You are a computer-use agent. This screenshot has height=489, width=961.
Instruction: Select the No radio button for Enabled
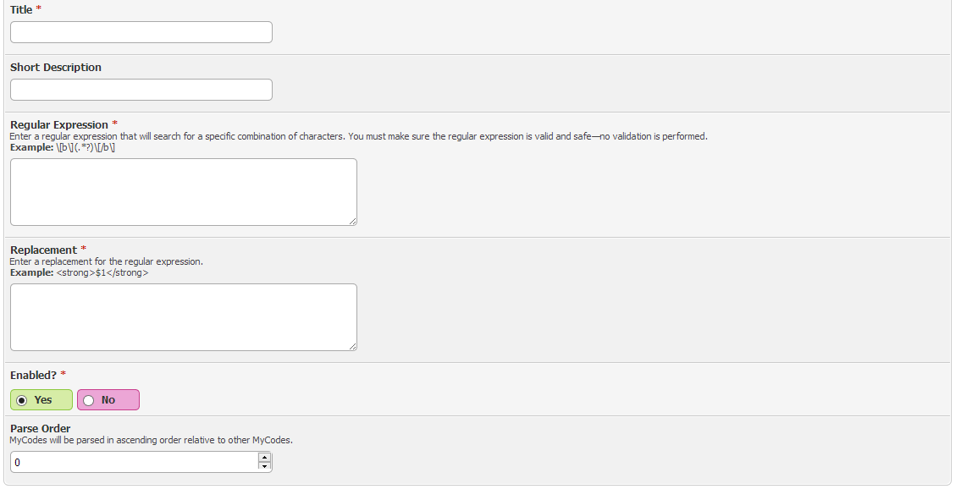pyautogui.click(x=89, y=400)
